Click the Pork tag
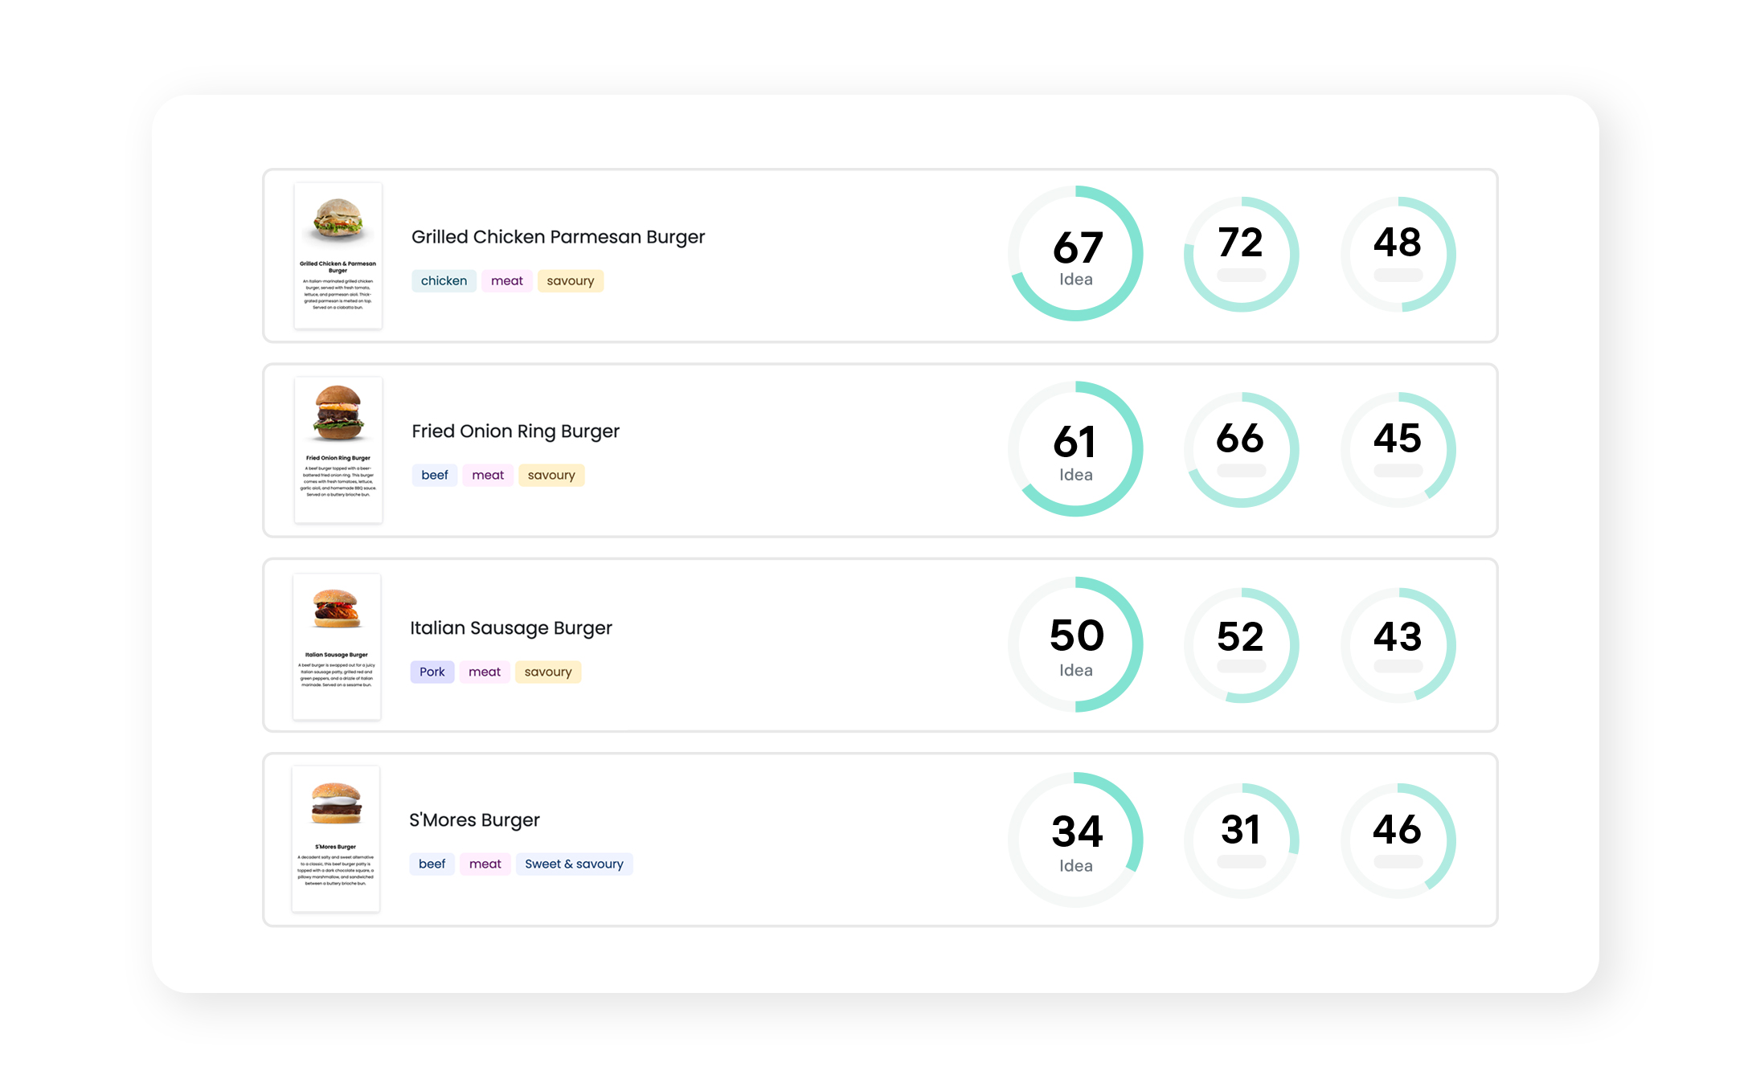The height and width of the screenshot is (1091, 1752). (432, 672)
